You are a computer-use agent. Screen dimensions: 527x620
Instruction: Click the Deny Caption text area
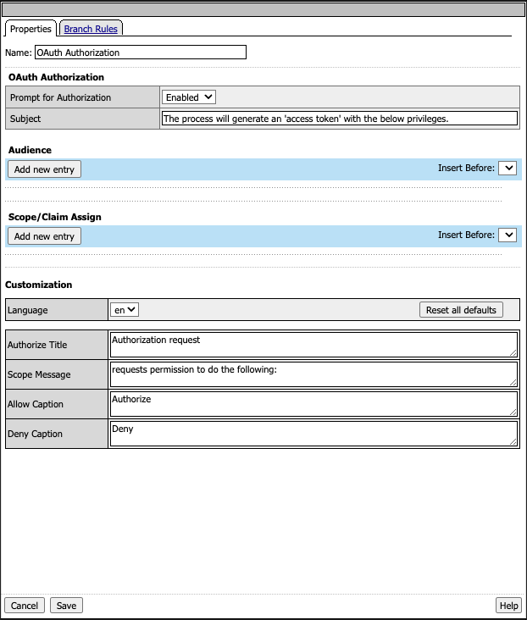[313, 434]
